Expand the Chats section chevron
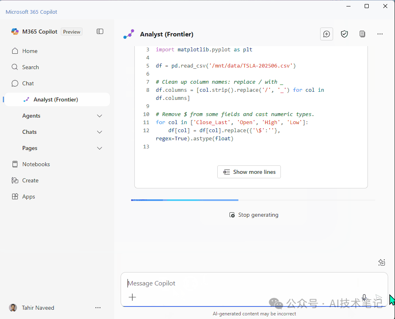Image resolution: width=395 pixels, height=319 pixels. pyautogui.click(x=100, y=132)
